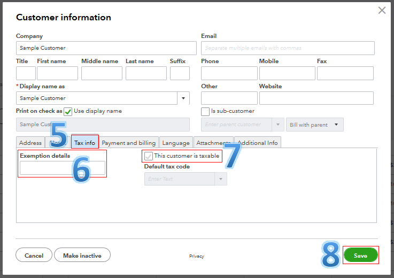Click the Display name as text box
Image resolution: width=394 pixels, height=278 pixels.
97,98
